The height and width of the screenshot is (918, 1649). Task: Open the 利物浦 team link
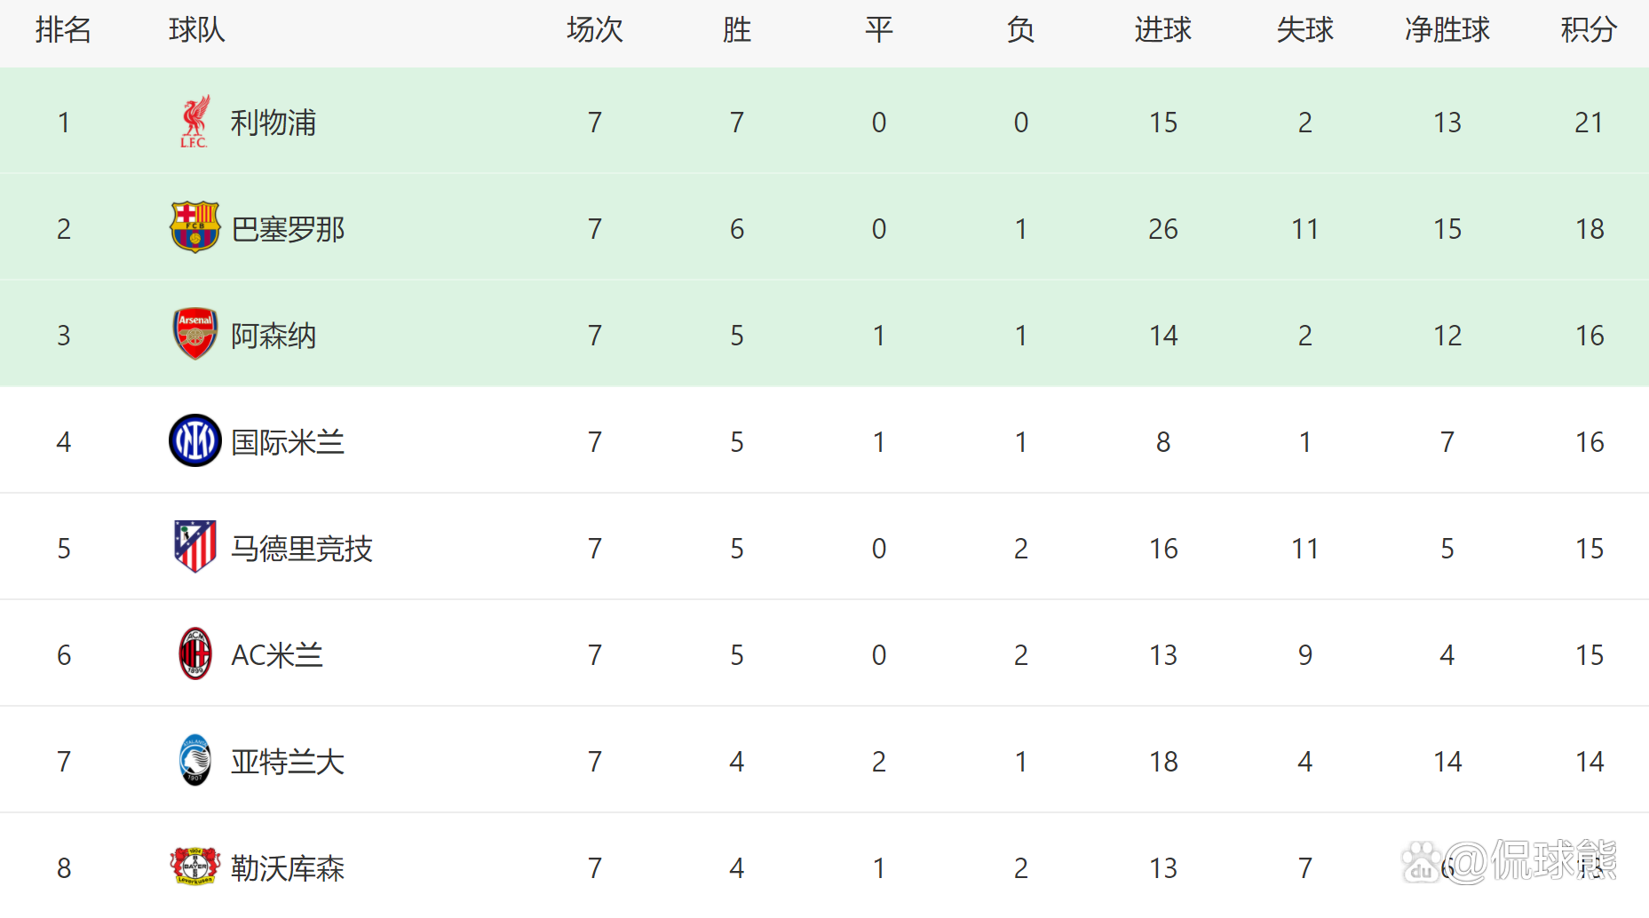coord(274,123)
